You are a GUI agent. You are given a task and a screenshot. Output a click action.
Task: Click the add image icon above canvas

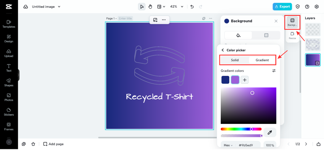pyautogui.click(x=155, y=20)
